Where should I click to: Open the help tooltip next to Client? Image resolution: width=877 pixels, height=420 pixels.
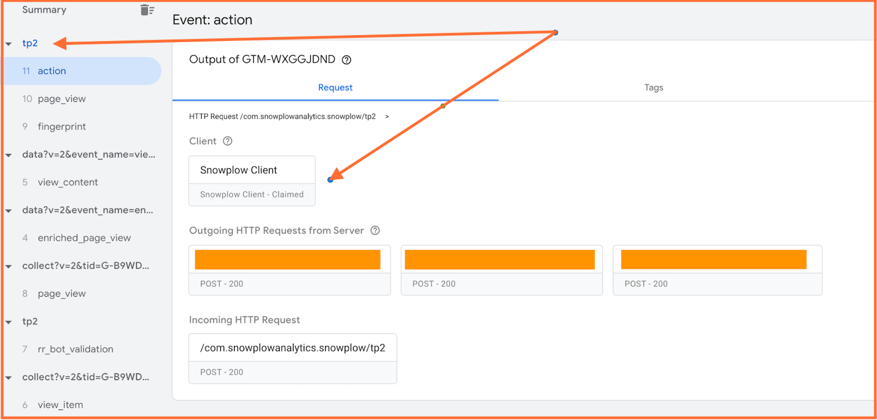227,141
